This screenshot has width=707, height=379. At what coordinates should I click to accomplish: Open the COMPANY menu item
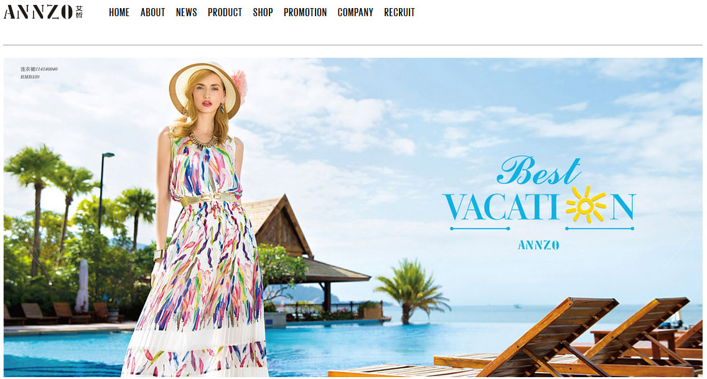pyautogui.click(x=355, y=12)
